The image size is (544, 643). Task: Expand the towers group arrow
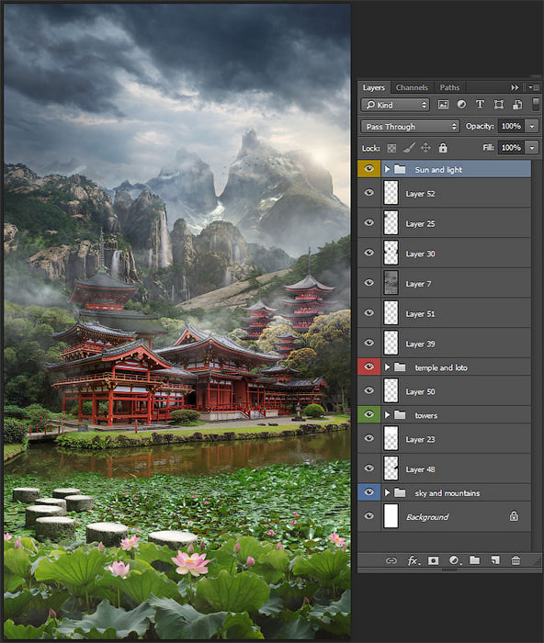pyautogui.click(x=387, y=415)
